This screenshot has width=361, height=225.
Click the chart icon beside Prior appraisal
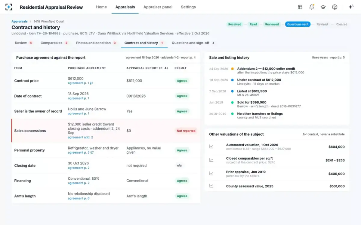(x=211, y=173)
